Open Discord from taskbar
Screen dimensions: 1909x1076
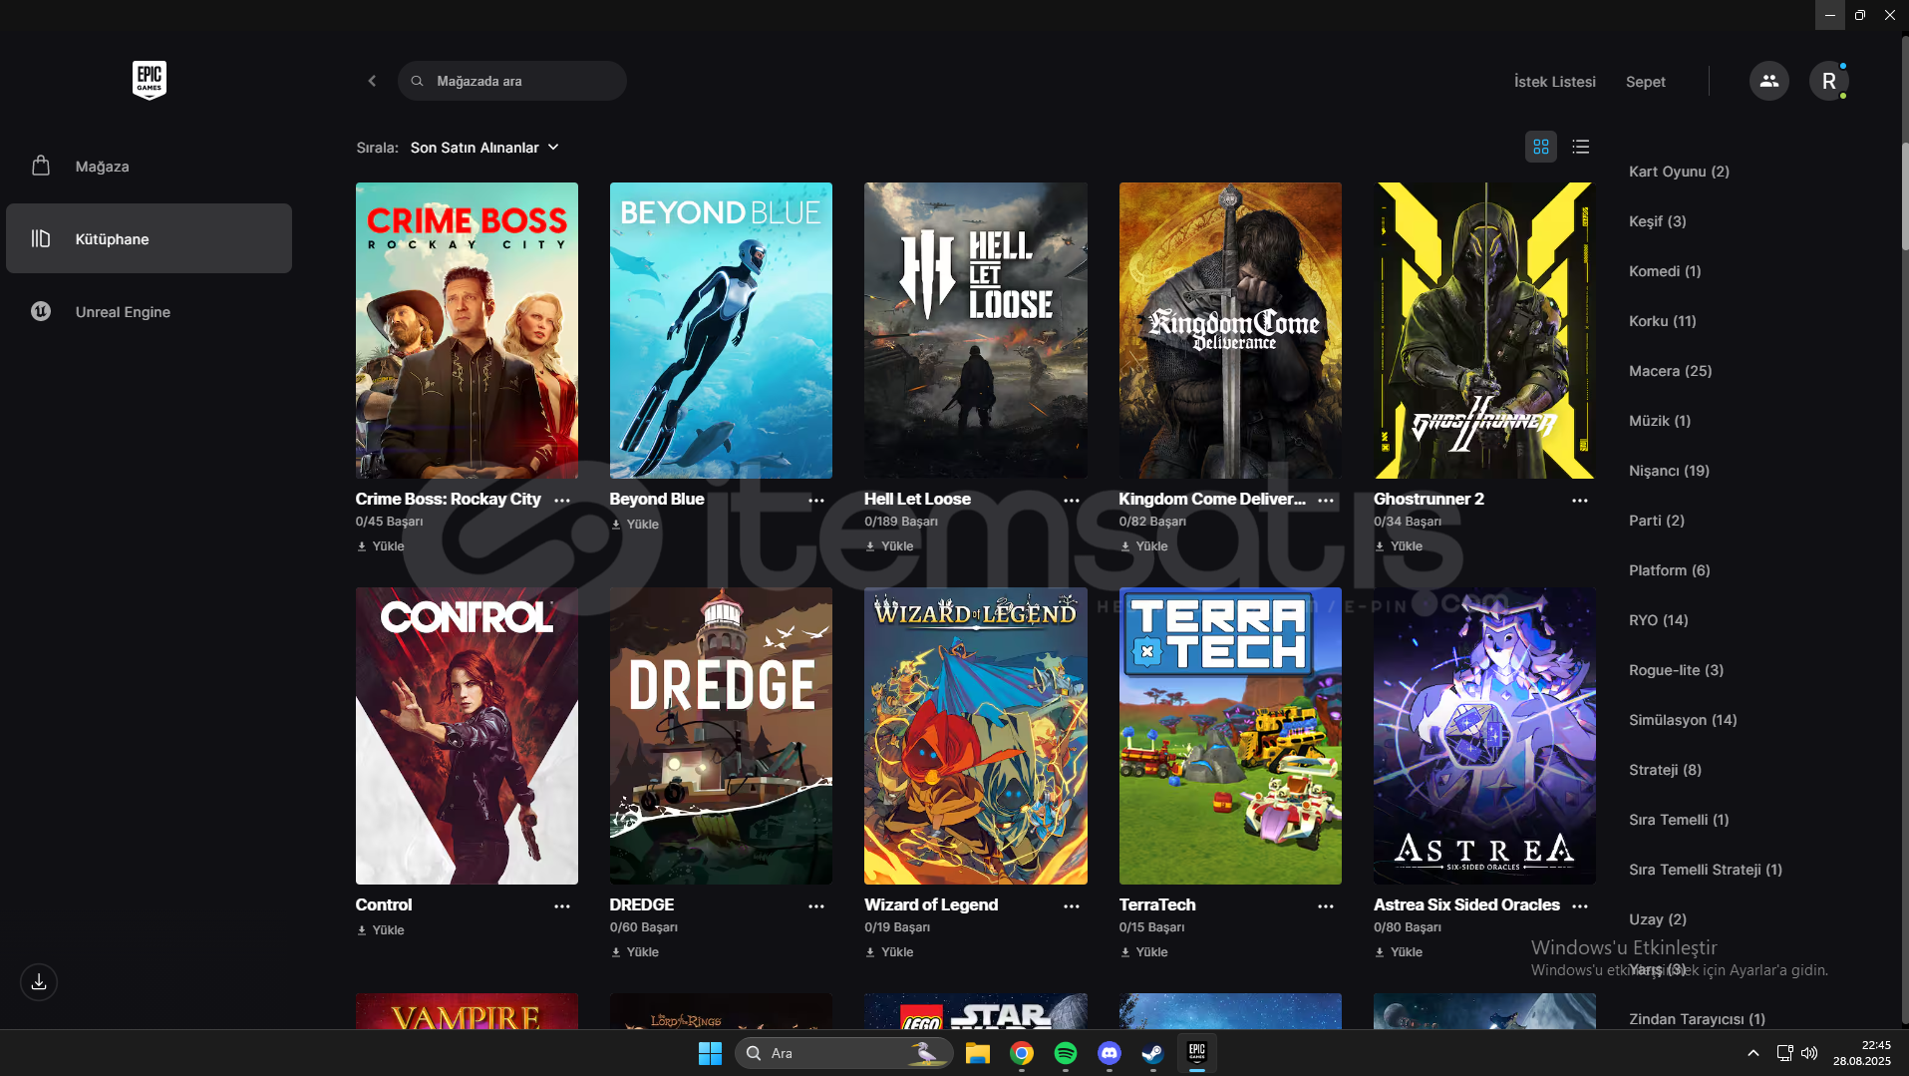(1109, 1053)
